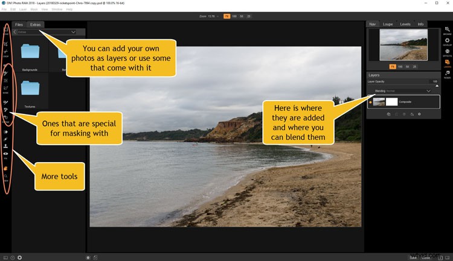
Task: Open the Mask menu
Action: (x=34, y=9)
